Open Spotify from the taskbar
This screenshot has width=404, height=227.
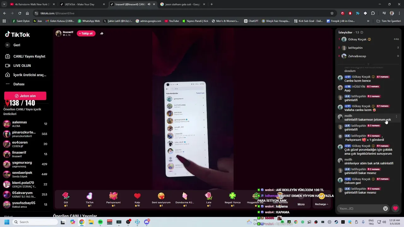pos(100,222)
